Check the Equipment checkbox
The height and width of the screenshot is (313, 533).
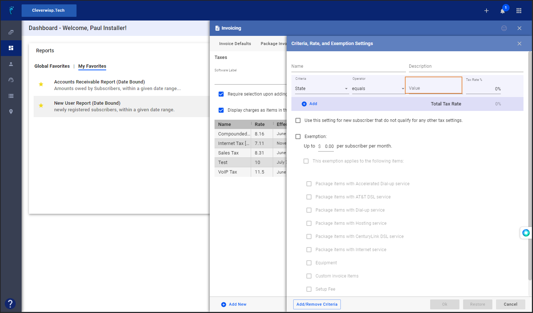point(309,263)
